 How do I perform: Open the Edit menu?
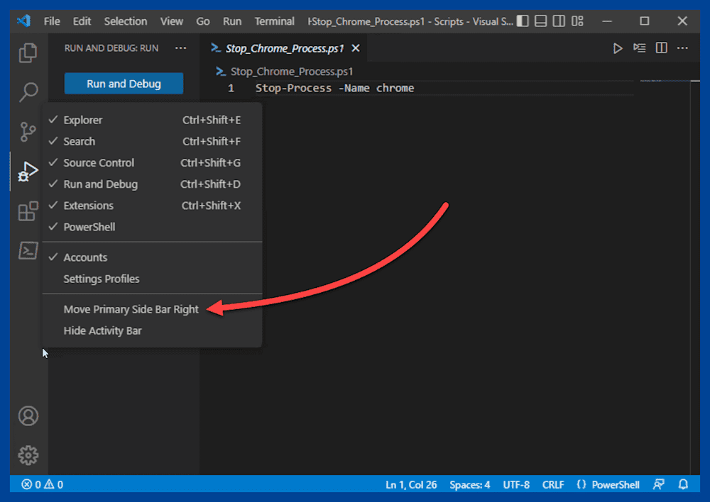[x=82, y=21]
